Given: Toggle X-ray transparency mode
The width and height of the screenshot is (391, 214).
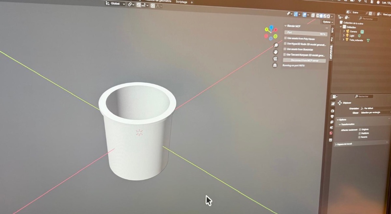Looking at the screenshot, I should pyautogui.click(x=313, y=15).
